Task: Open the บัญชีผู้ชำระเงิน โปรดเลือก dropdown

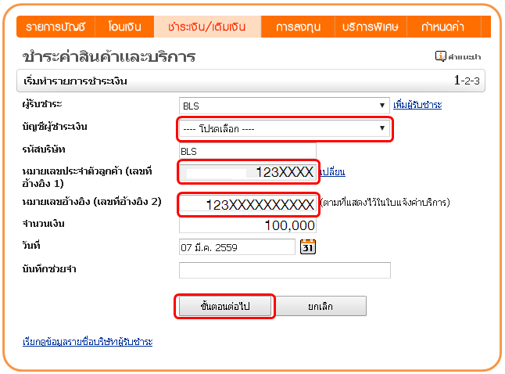Action: (285, 128)
